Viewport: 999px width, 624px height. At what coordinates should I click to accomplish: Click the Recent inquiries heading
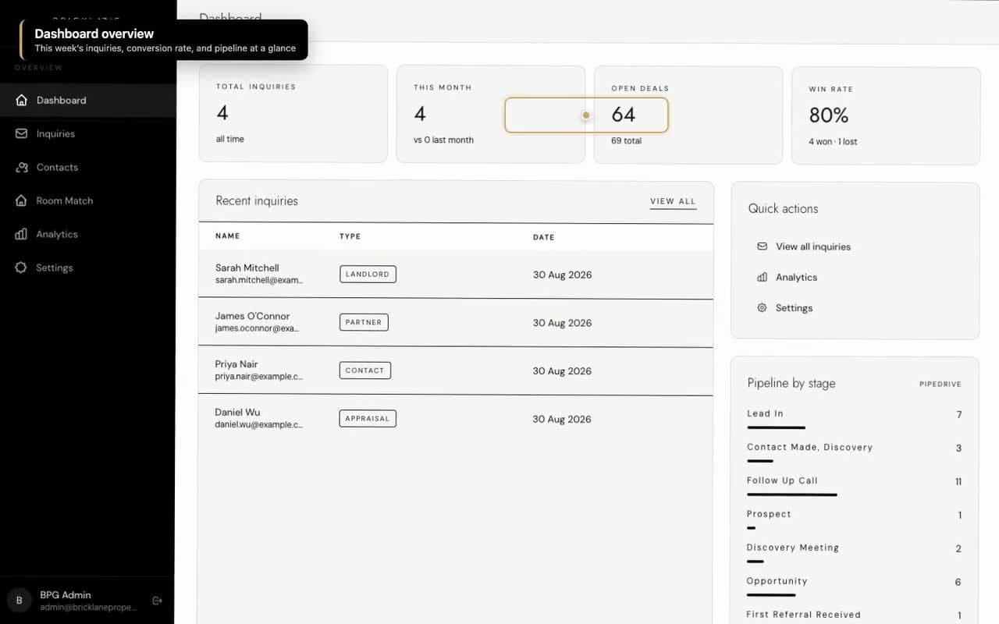click(257, 200)
